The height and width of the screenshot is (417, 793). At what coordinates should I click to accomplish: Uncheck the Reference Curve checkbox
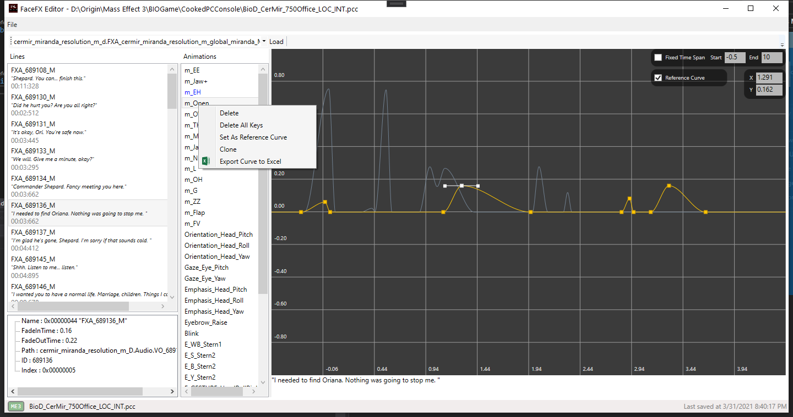tap(658, 77)
